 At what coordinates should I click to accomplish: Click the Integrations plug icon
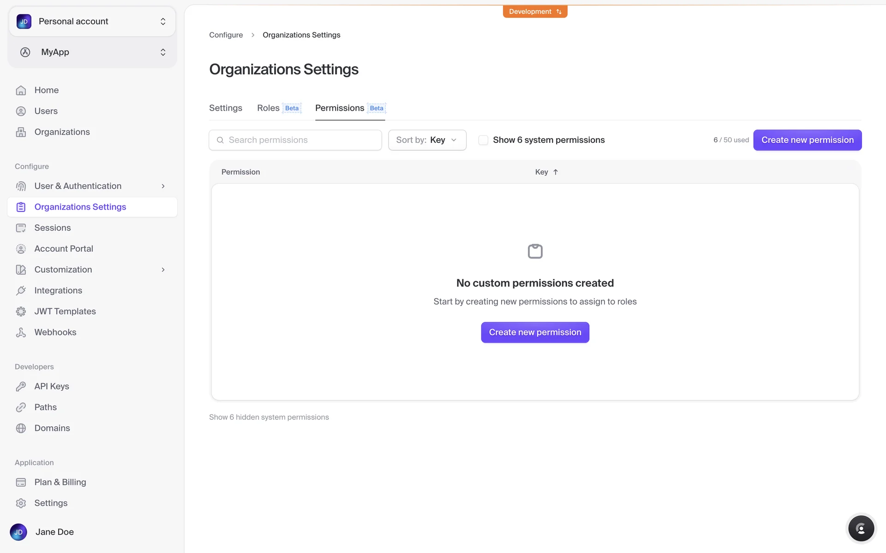tap(21, 290)
